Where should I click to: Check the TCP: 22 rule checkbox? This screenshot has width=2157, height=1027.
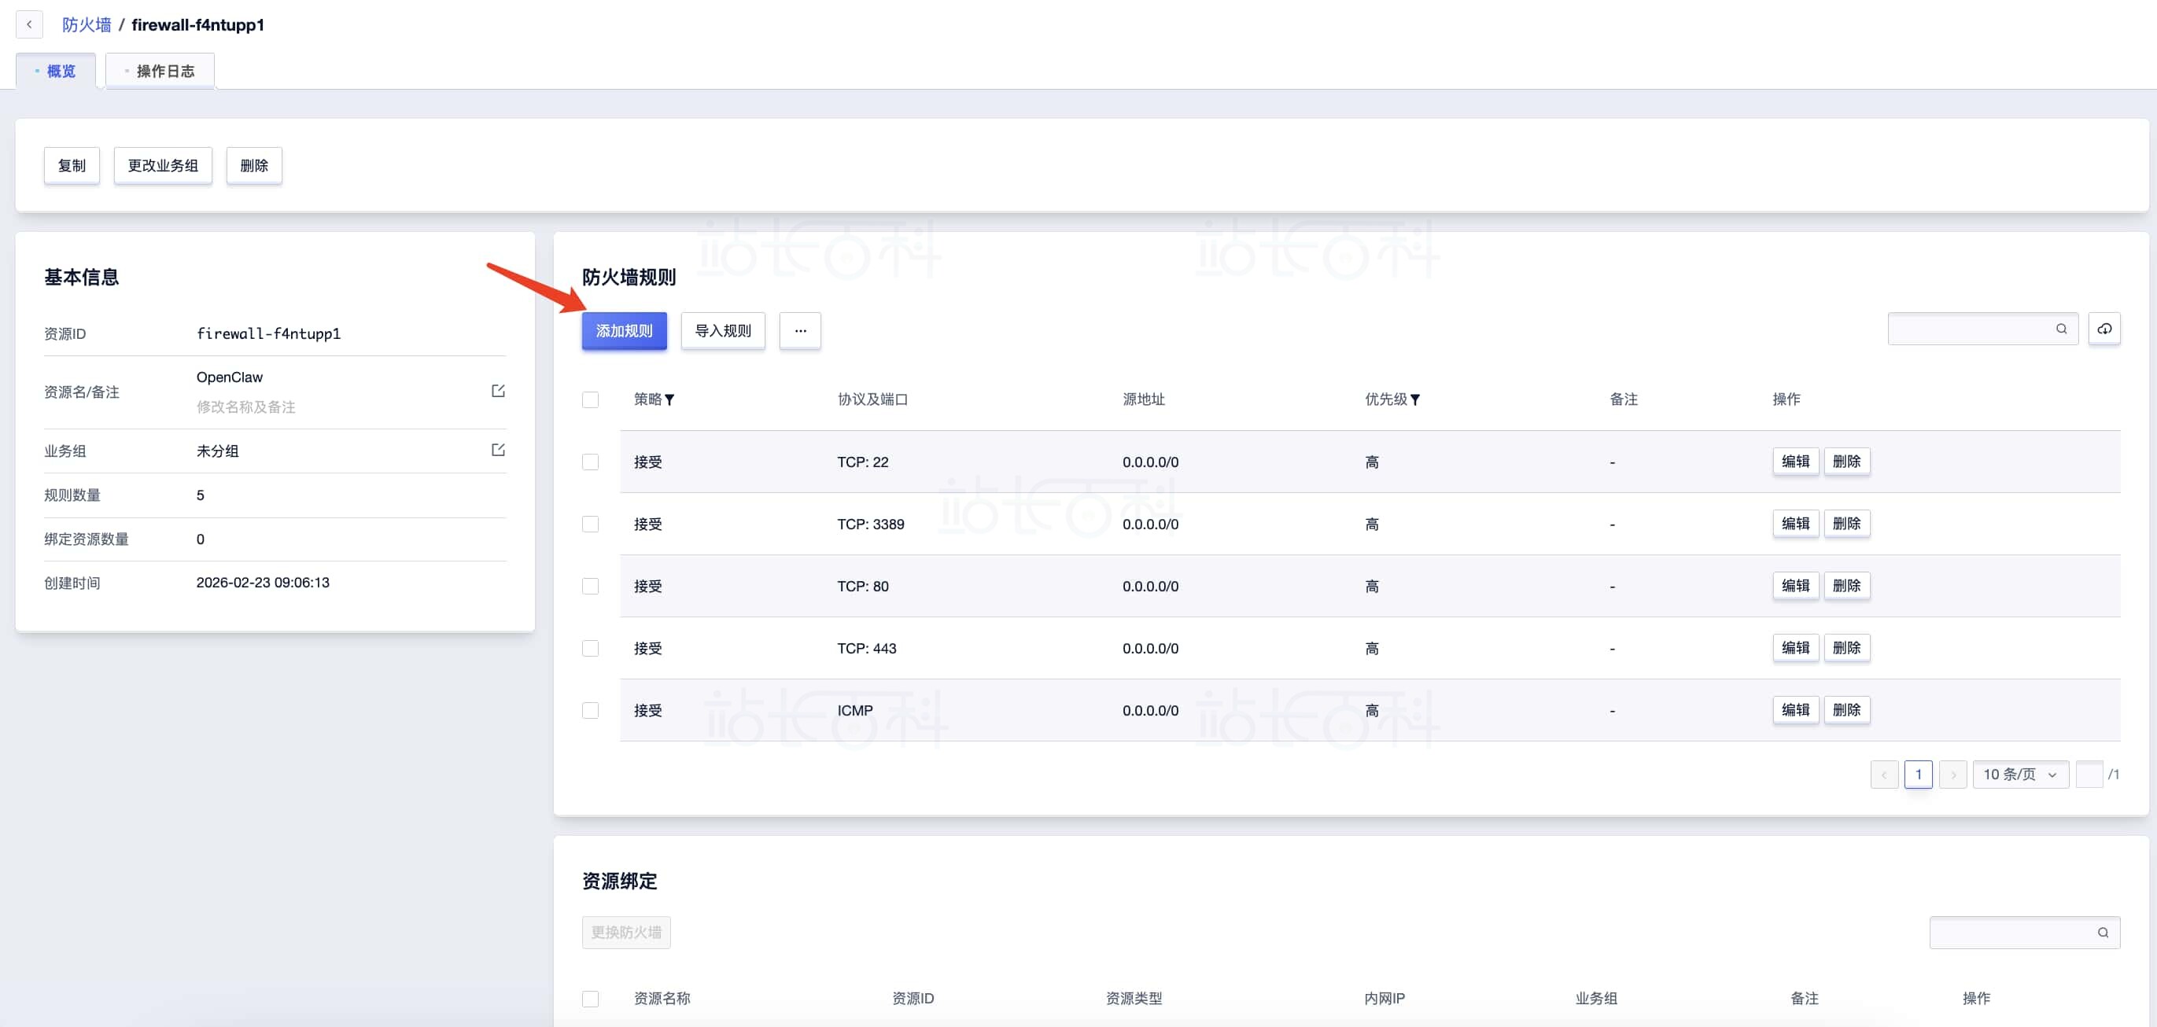590,462
